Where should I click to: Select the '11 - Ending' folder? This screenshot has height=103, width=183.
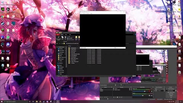[71, 63]
